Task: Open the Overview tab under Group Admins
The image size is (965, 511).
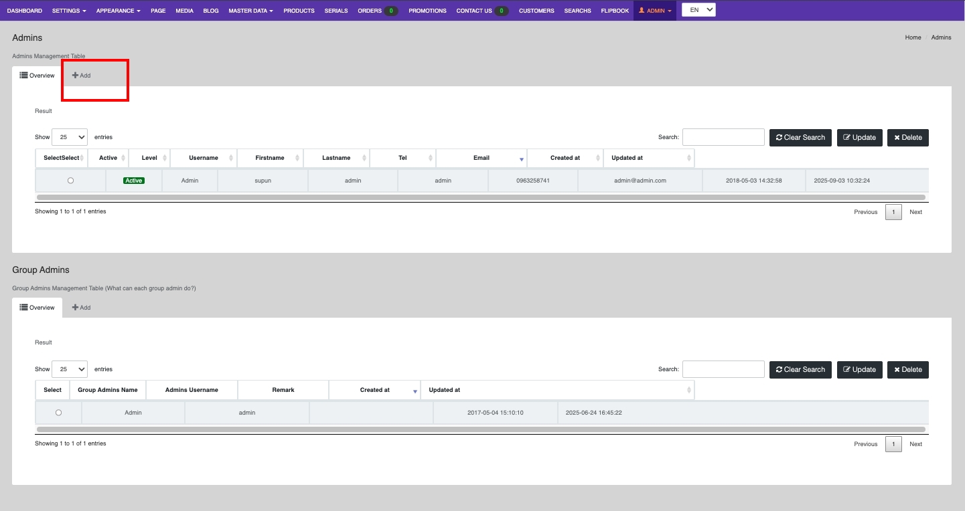Action: (38, 308)
